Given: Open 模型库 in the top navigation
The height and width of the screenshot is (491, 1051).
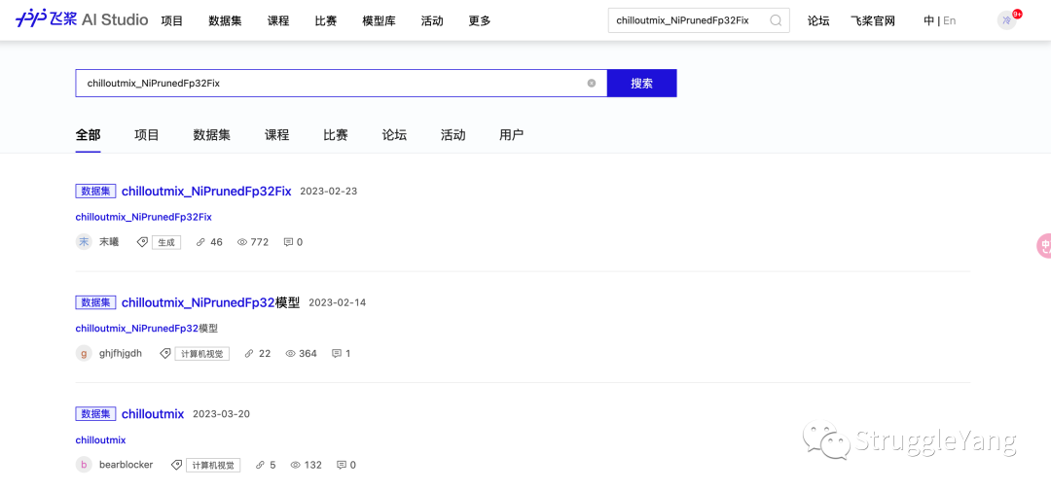Looking at the screenshot, I should pyautogui.click(x=379, y=20).
